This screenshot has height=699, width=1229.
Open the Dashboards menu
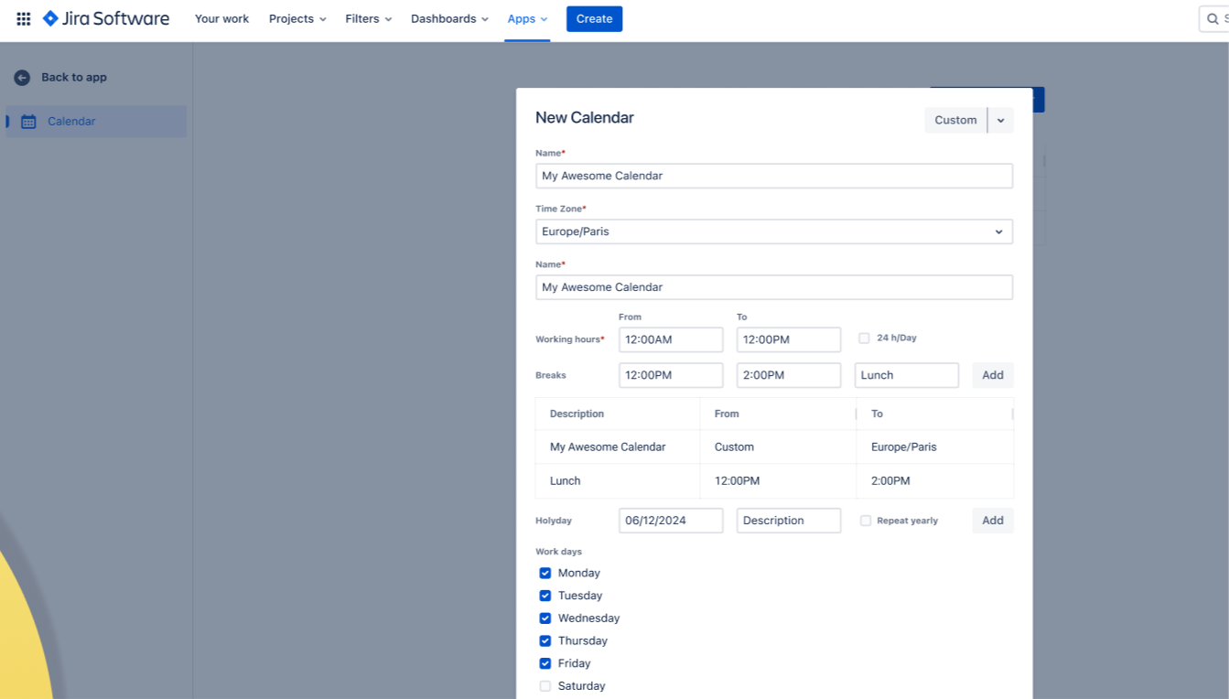(x=449, y=18)
